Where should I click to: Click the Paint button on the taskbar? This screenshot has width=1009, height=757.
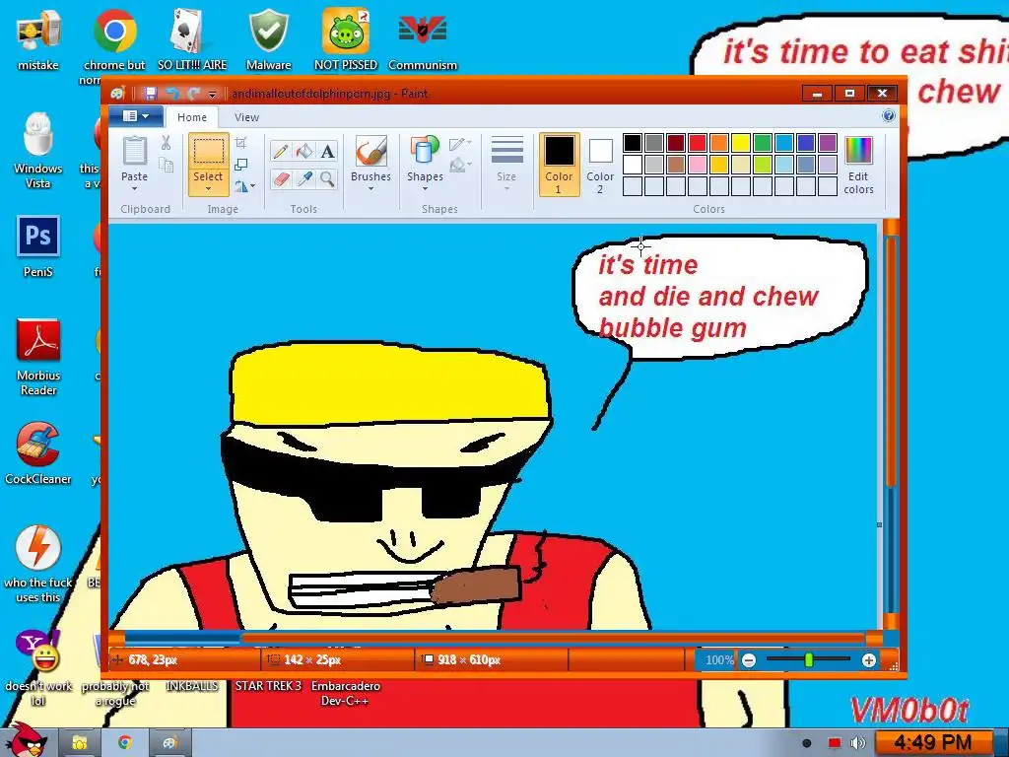pos(169,743)
